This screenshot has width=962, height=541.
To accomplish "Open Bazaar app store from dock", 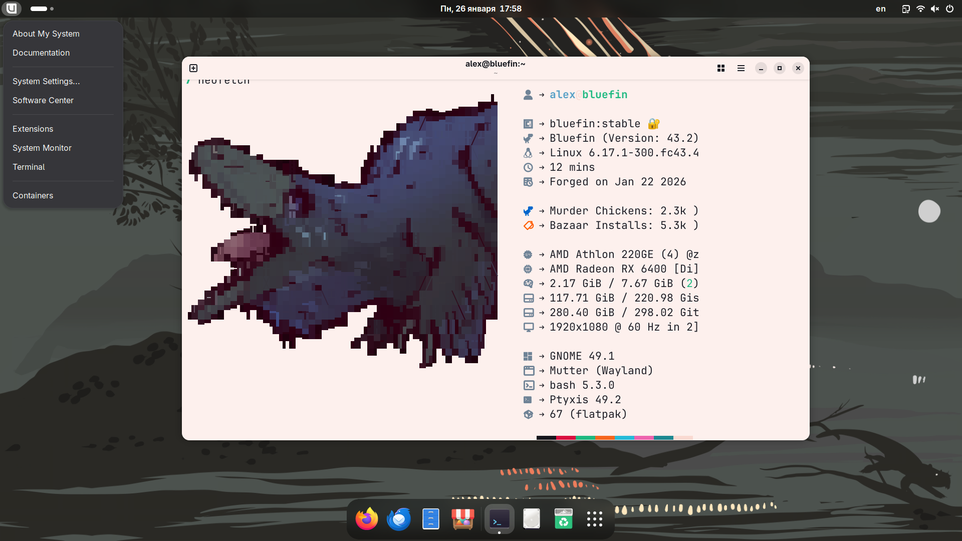I will tap(462, 519).
